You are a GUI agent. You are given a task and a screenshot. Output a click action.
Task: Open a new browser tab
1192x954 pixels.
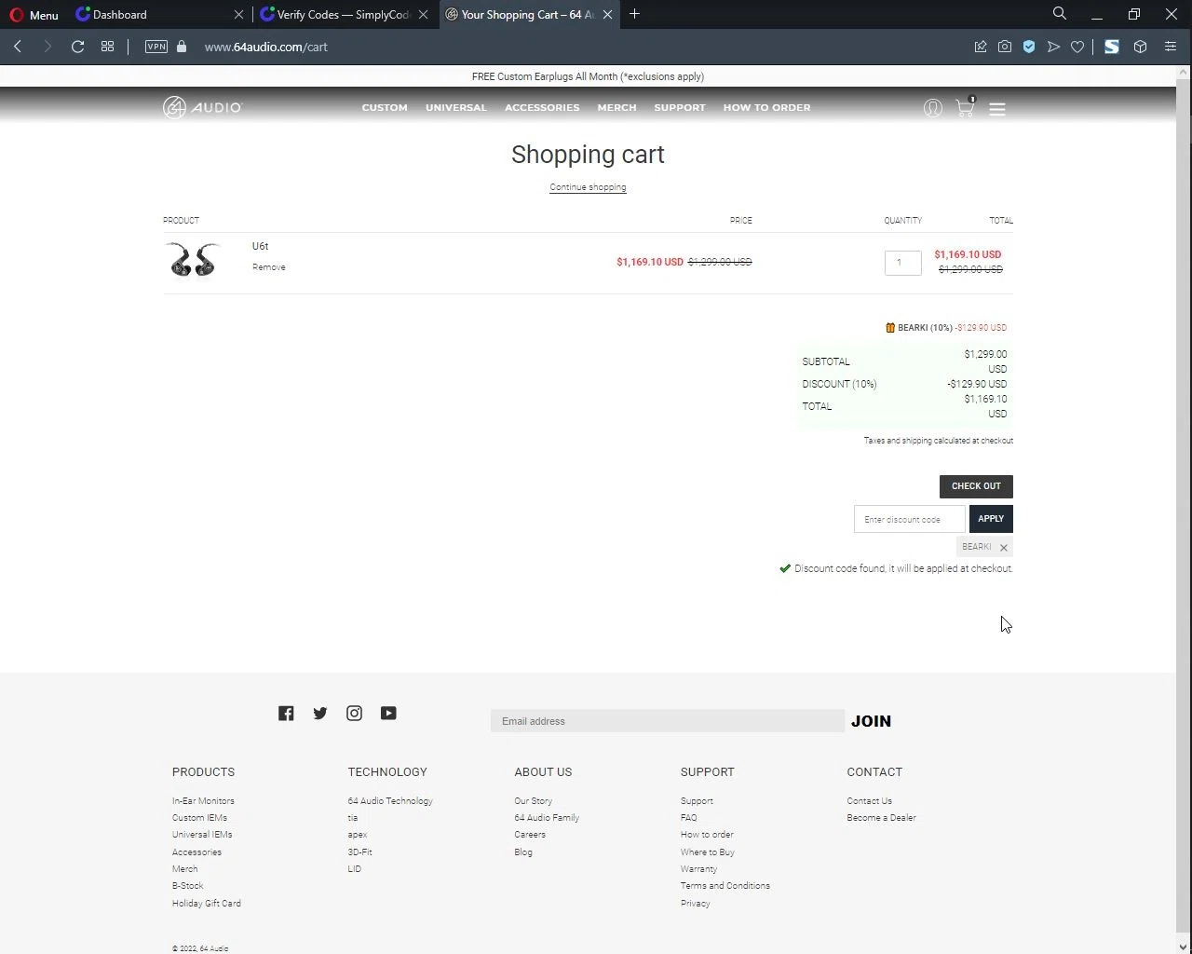(634, 14)
